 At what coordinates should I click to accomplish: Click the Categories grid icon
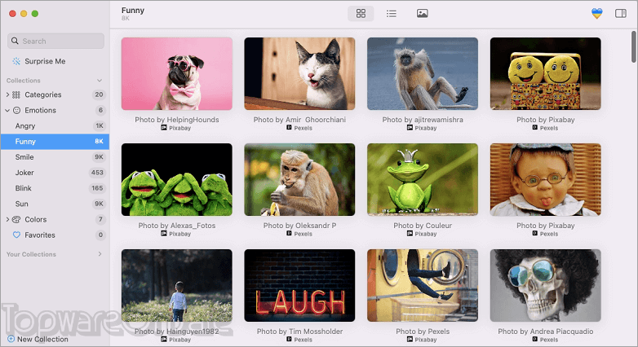click(x=16, y=94)
